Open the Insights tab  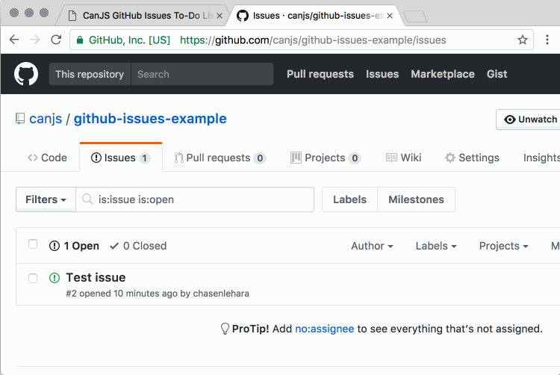point(541,158)
